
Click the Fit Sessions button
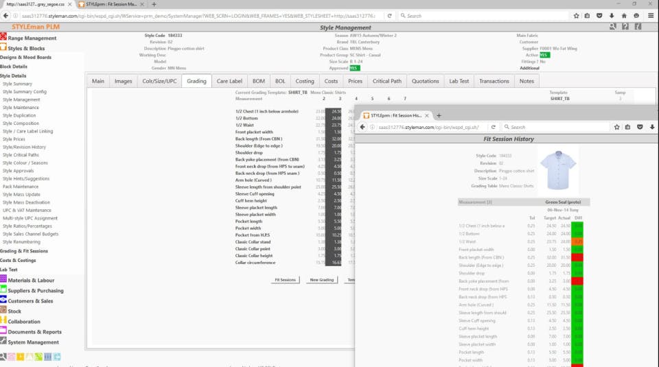point(285,280)
